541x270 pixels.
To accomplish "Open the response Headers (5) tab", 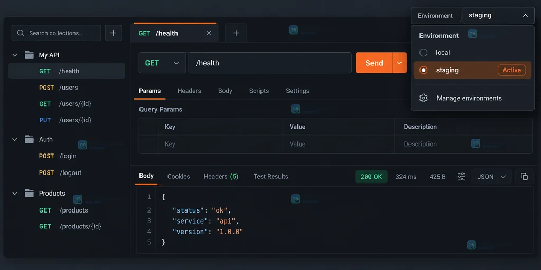I will (x=221, y=176).
